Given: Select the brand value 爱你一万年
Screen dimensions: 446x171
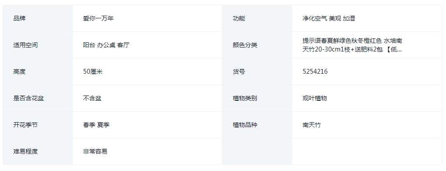Looking at the screenshot, I should (98, 18).
